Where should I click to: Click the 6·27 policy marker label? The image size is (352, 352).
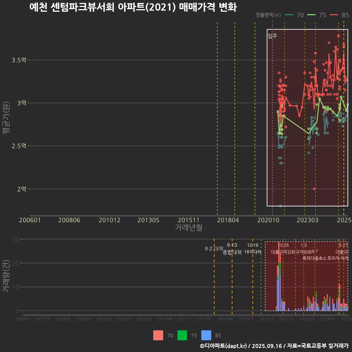(343, 245)
